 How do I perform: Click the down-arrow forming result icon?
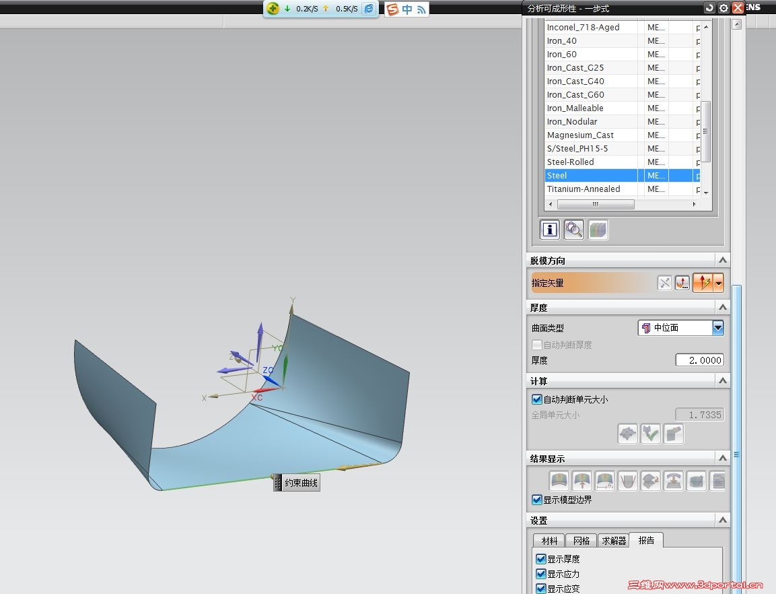(x=674, y=481)
